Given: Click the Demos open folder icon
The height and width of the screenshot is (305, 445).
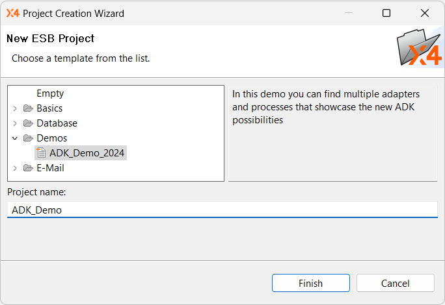Looking at the screenshot, I should [28, 138].
